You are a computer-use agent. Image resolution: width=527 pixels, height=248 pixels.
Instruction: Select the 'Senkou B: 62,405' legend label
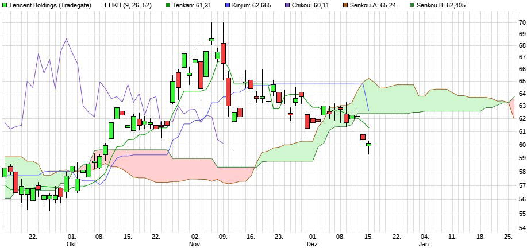441,5
